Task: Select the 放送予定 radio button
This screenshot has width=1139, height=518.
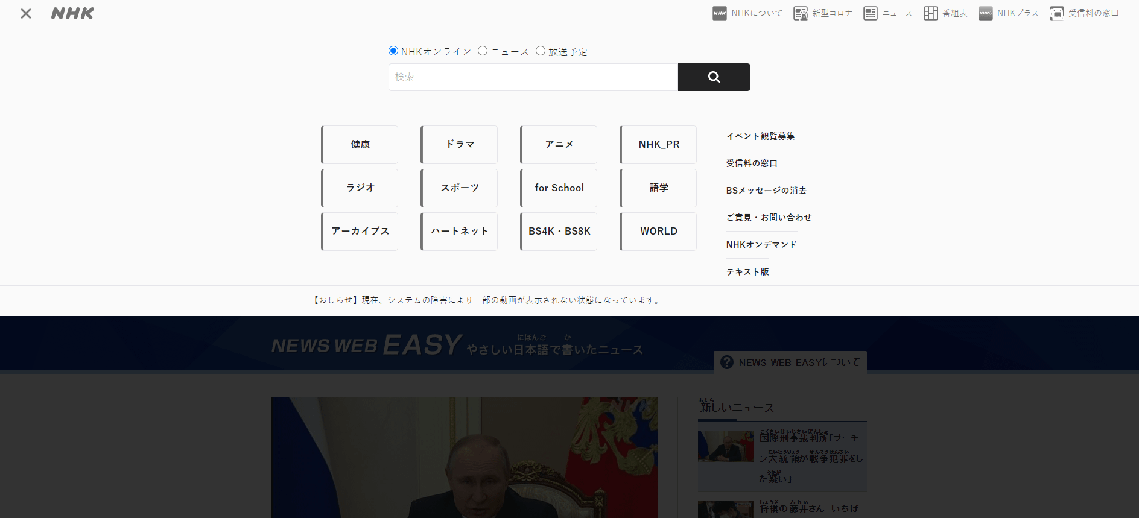Action: [541, 51]
